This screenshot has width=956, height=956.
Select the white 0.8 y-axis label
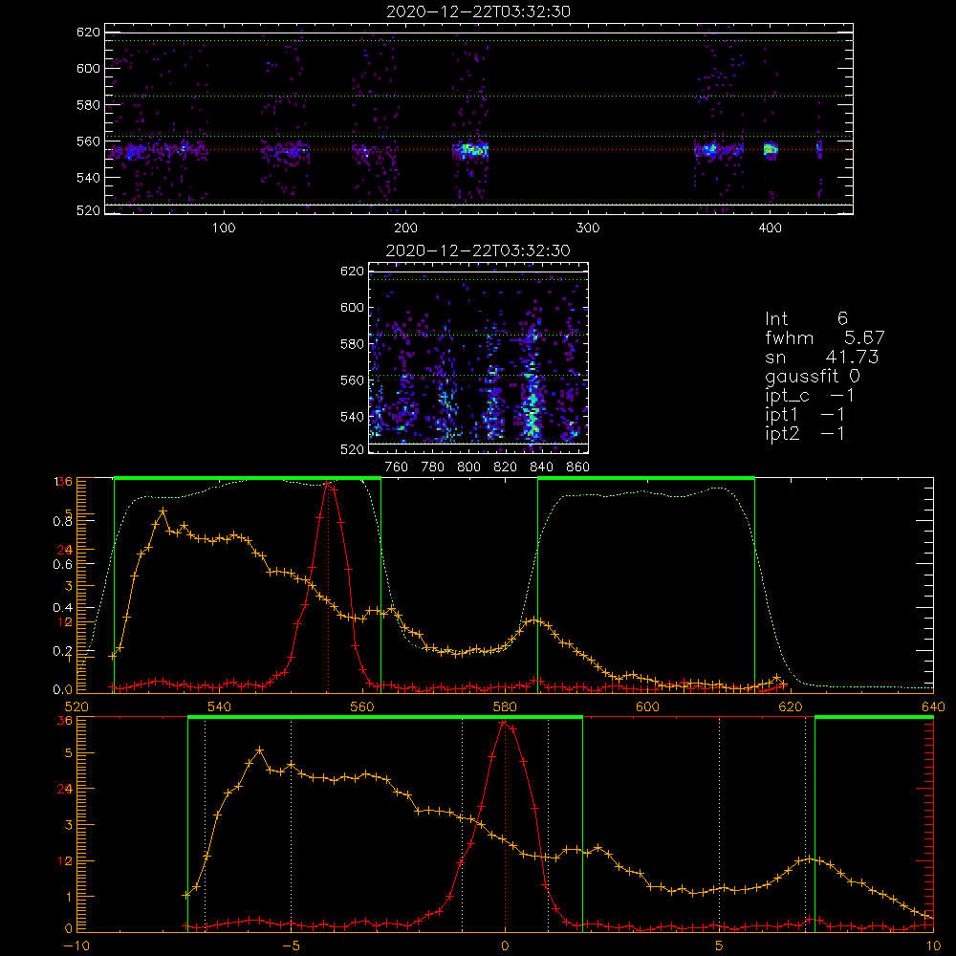63,521
